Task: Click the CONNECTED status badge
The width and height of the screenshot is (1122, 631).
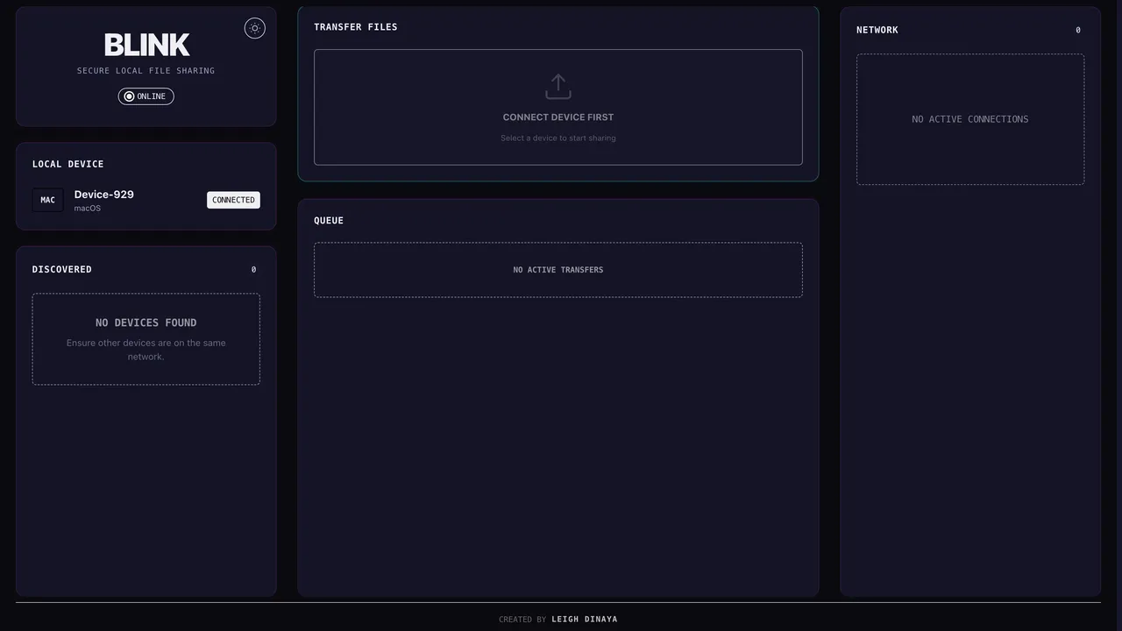Action: [233, 200]
